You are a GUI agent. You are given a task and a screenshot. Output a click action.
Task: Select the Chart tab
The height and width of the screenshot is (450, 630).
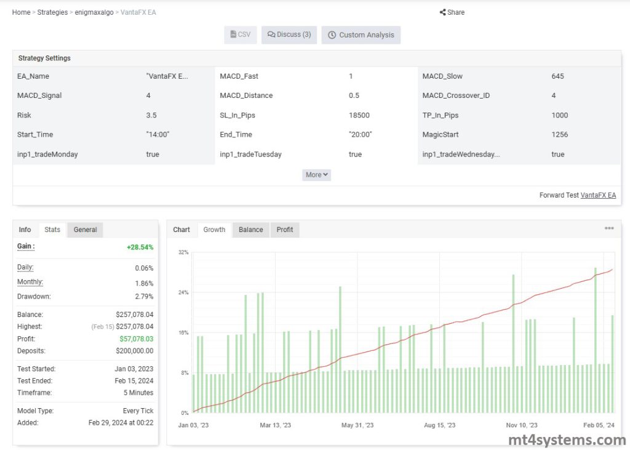pyautogui.click(x=181, y=229)
